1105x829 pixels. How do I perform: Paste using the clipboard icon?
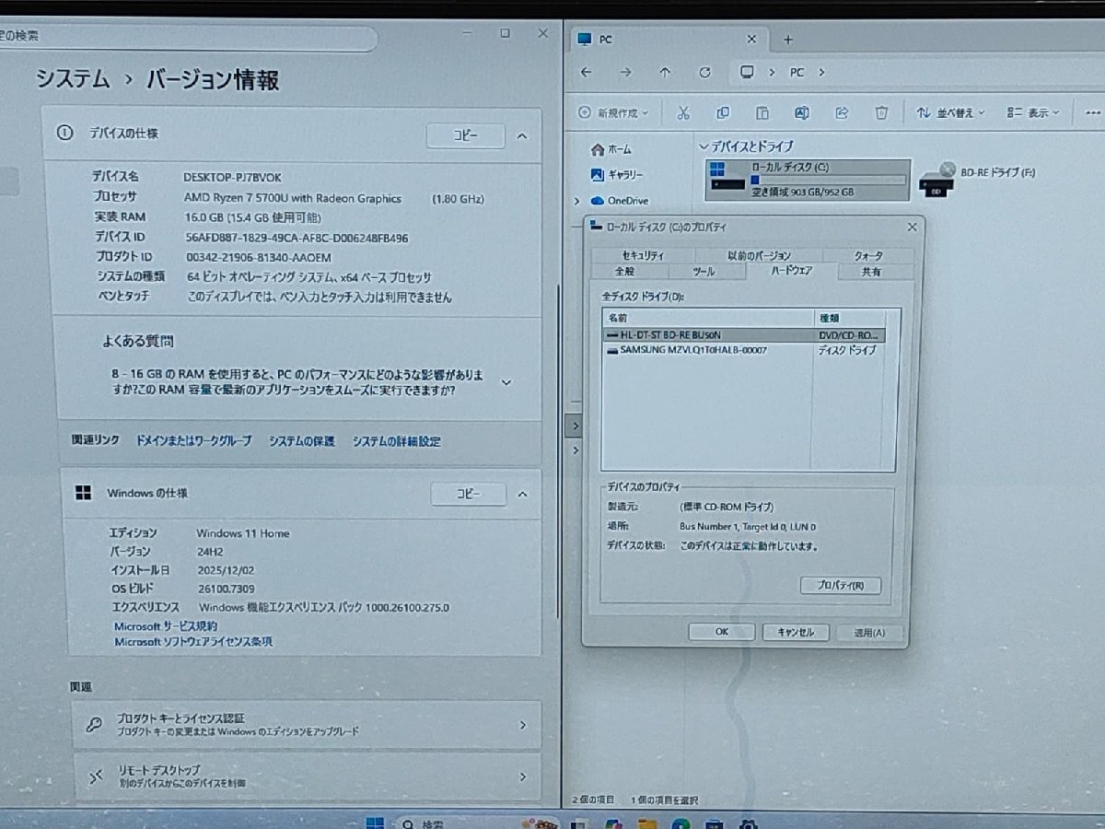762,111
